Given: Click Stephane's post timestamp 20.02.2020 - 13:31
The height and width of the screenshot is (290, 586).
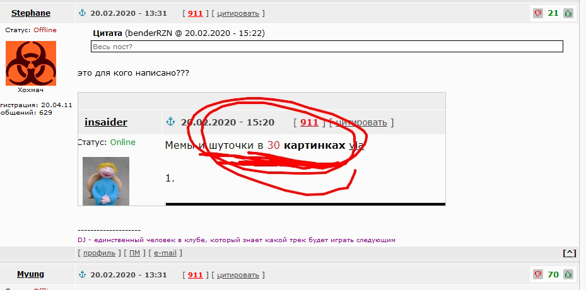Looking at the screenshot, I should [x=129, y=13].
